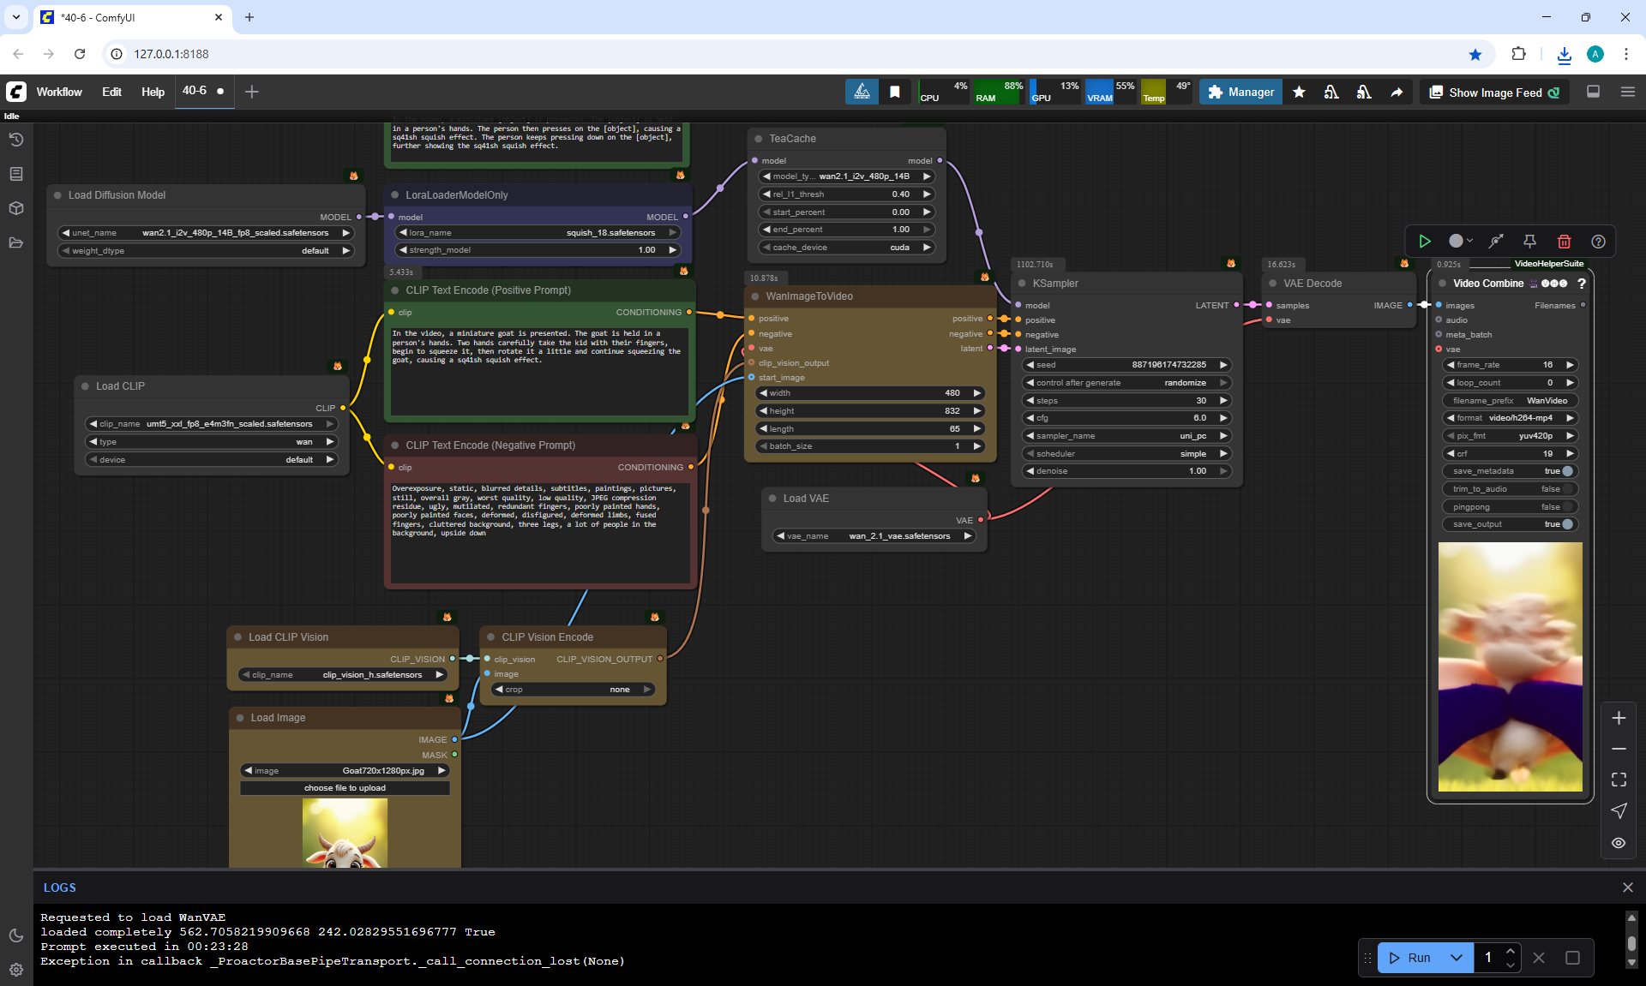This screenshot has width=1646, height=986.
Task: Open sampler_name uni_pc selector in KSampler
Action: pos(1126,436)
